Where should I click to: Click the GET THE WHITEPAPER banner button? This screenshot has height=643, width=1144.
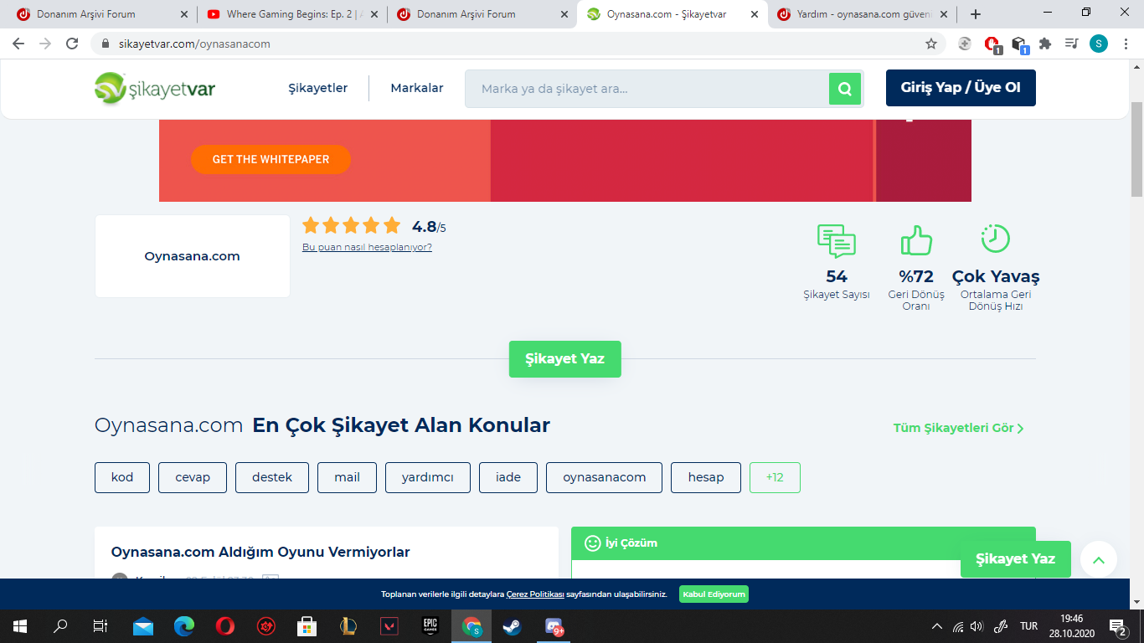(271, 159)
